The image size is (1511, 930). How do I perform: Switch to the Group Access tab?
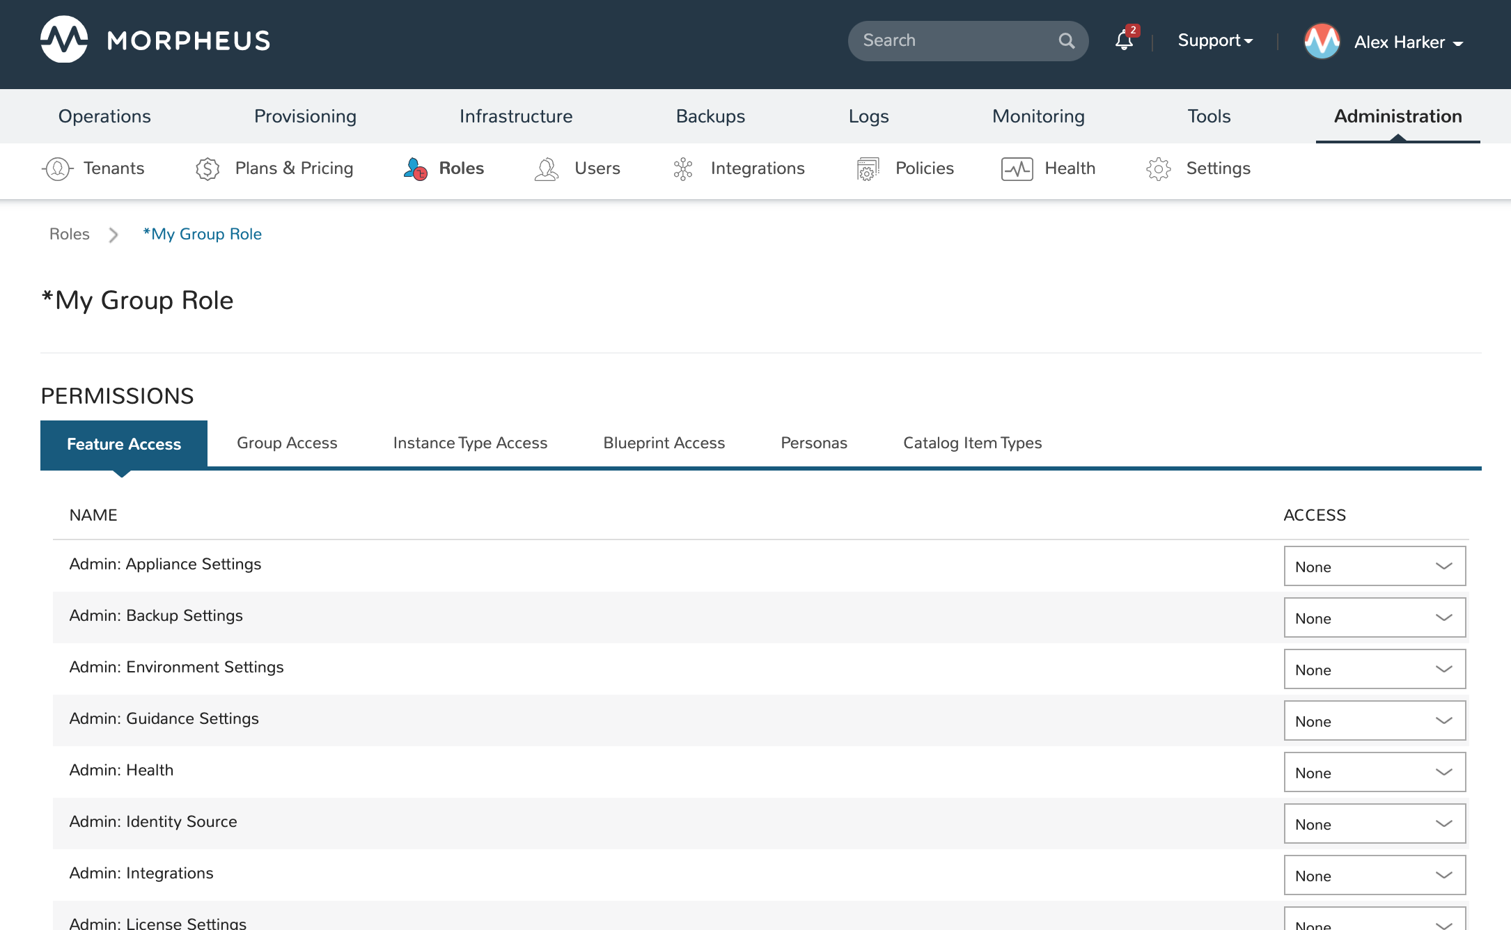[287, 443]
